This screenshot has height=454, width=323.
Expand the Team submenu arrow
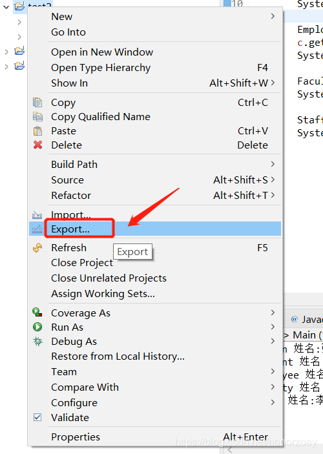pyautogui.click(x=273, y=371)
